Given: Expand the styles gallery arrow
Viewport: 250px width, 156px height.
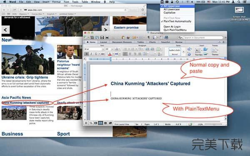Looking at the screenshot, I should pos(184,52).
